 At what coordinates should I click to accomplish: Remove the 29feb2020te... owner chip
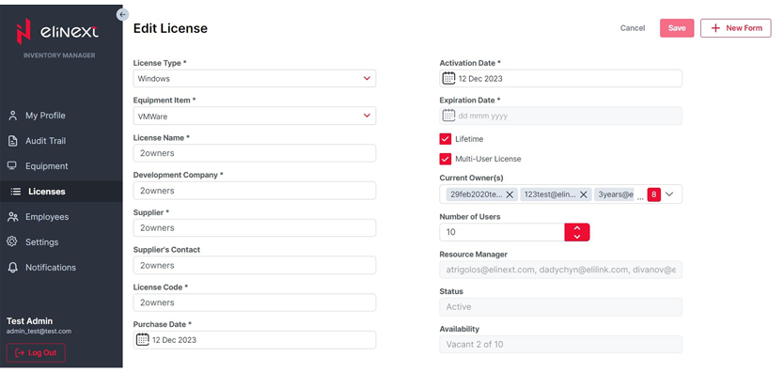(510, 194)
